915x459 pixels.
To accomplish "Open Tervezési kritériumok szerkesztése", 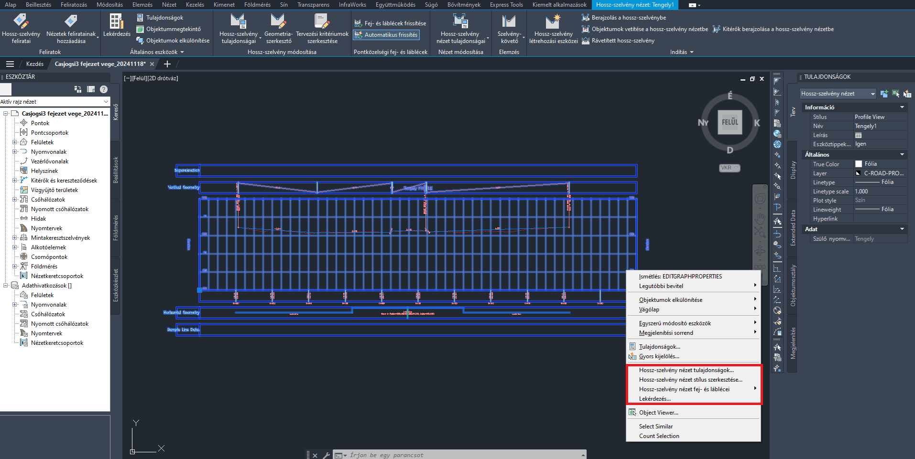I will point(322,29).
